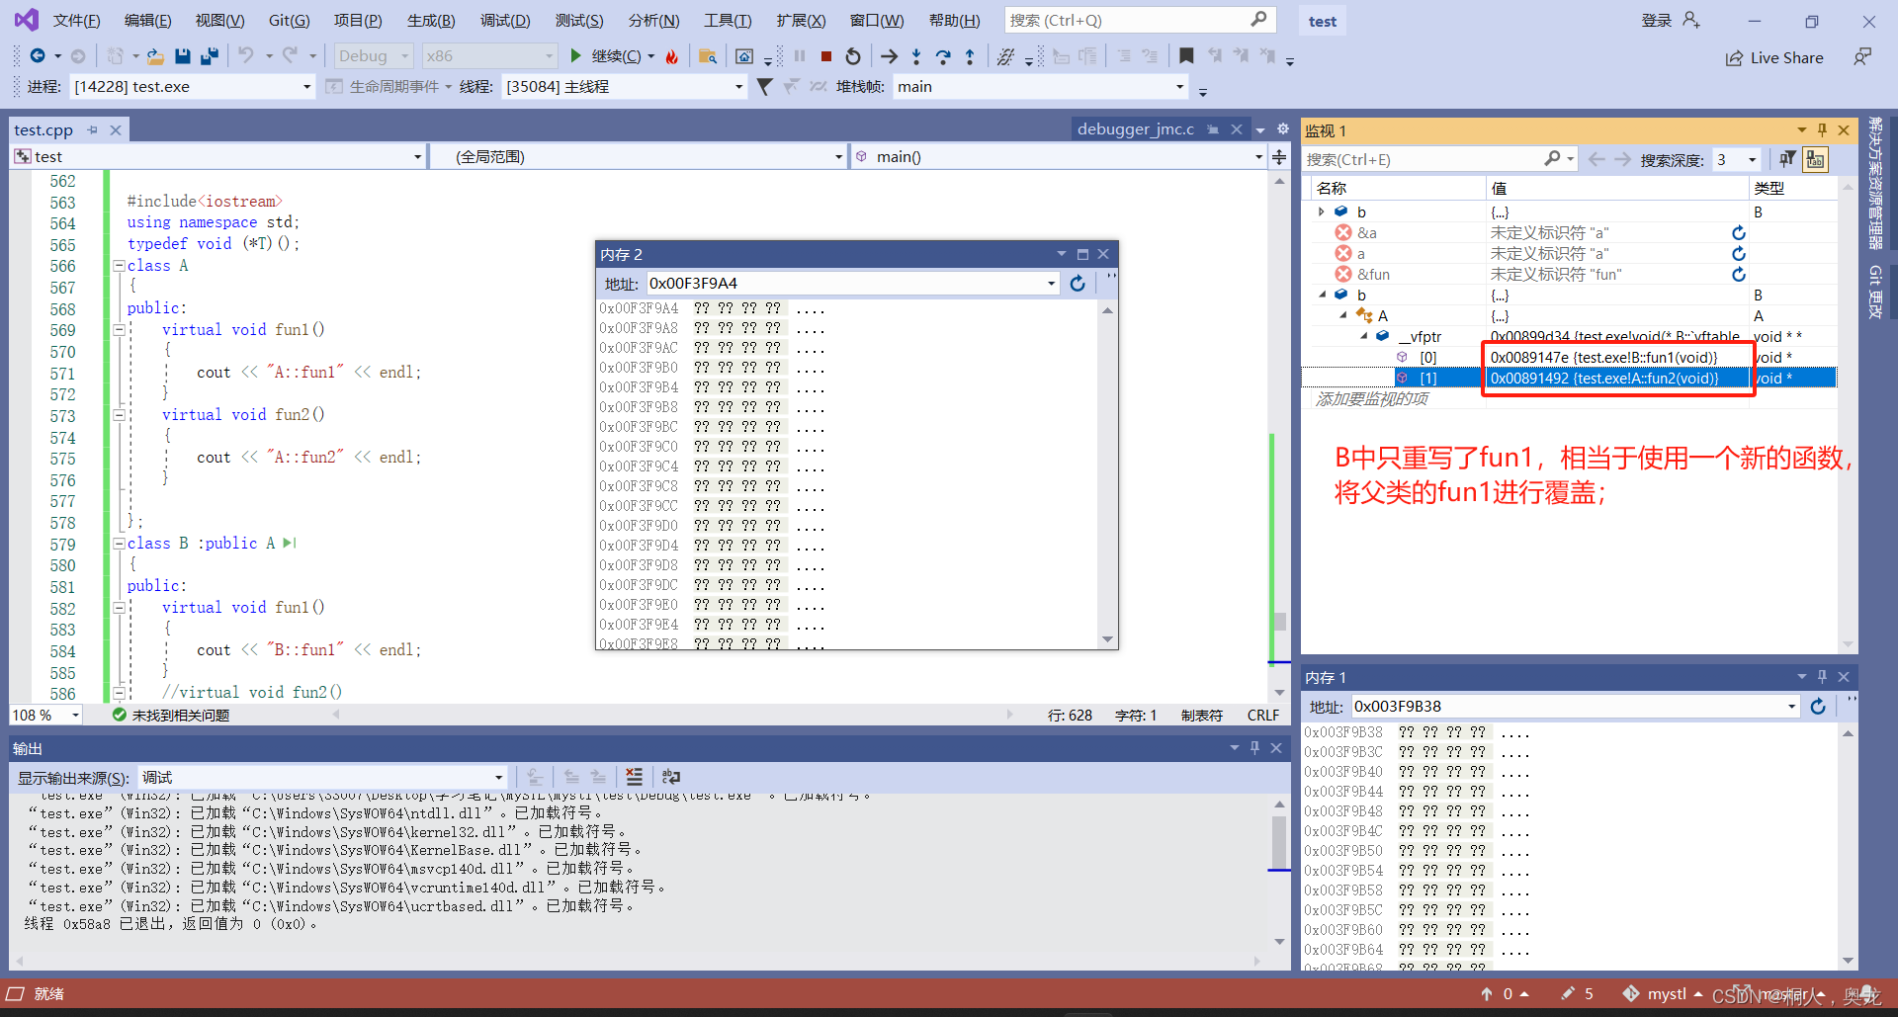Open the 调试(D) menu
Screen dimensions: 1898x1017
pos(505,20)
